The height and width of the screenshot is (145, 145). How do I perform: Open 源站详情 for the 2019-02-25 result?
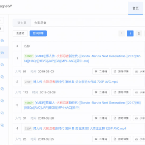tap(121, 139)
